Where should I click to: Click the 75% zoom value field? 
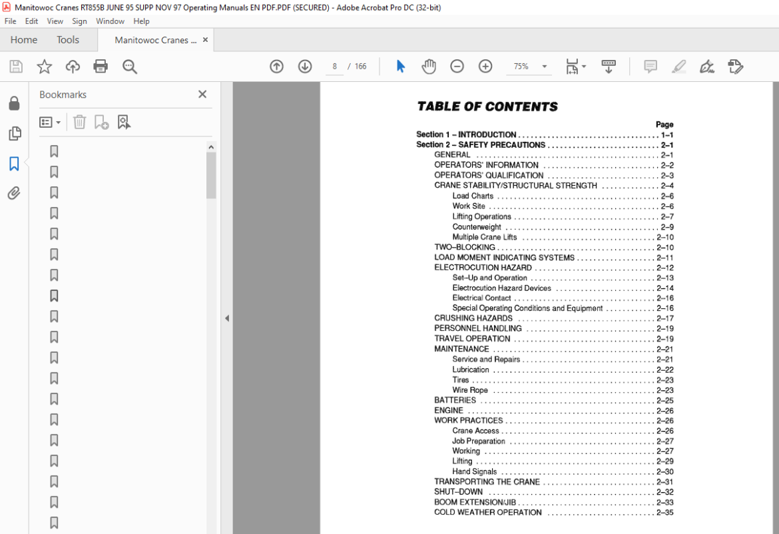coord(521,67)
